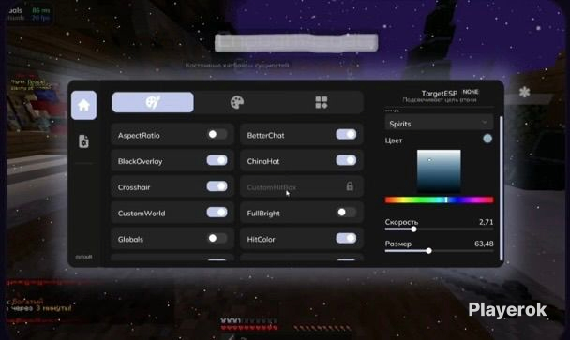Adjust the Скорость slider handle
The height and width of the screenshot is (340, 570).
pyautogui.click(x=413, y=229)
